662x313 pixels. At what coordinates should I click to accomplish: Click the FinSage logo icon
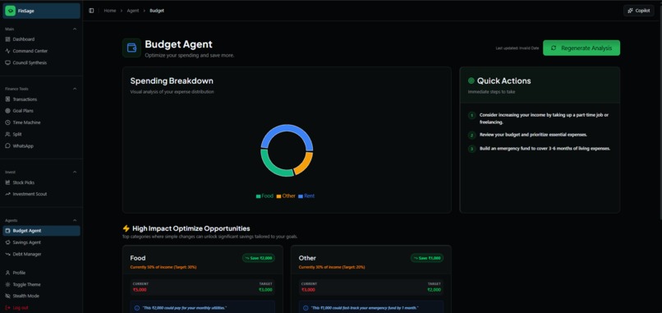(x=10, y=11)
